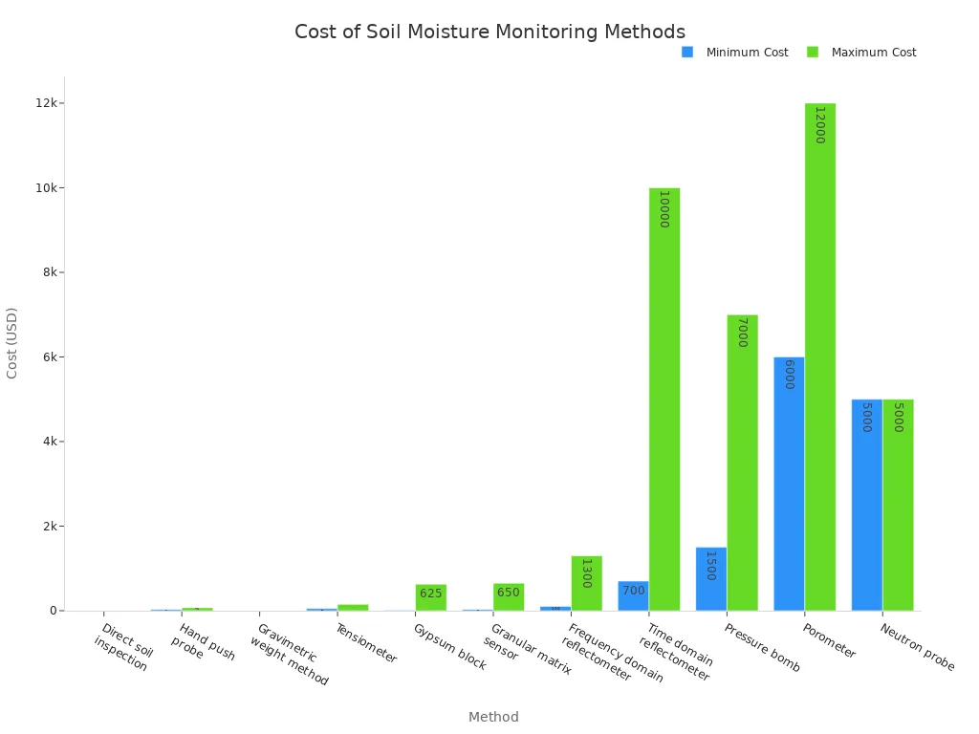Click the 625 Gypsum block bar
979x734 pixels.
pyautogui.click(x=429, y=597)
